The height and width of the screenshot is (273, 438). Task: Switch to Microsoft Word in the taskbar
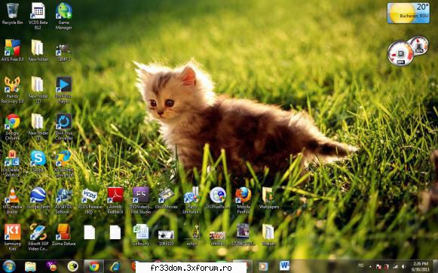point(284,266)
